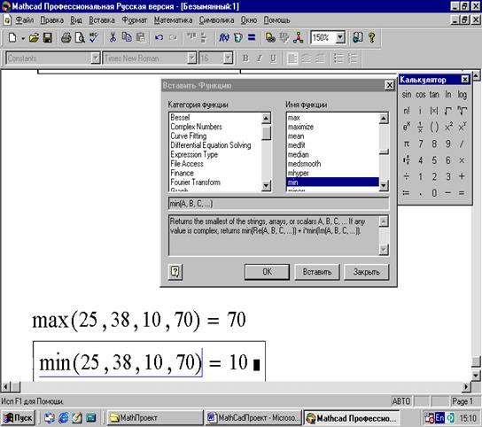Cut the selection using the scissors icon
This screenshot has height=427, width=482.
[x=113, y=38]
